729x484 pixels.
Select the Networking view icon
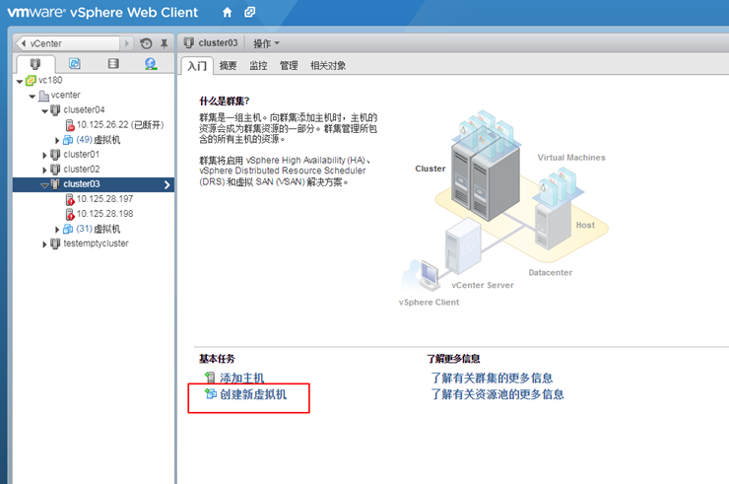150,63
